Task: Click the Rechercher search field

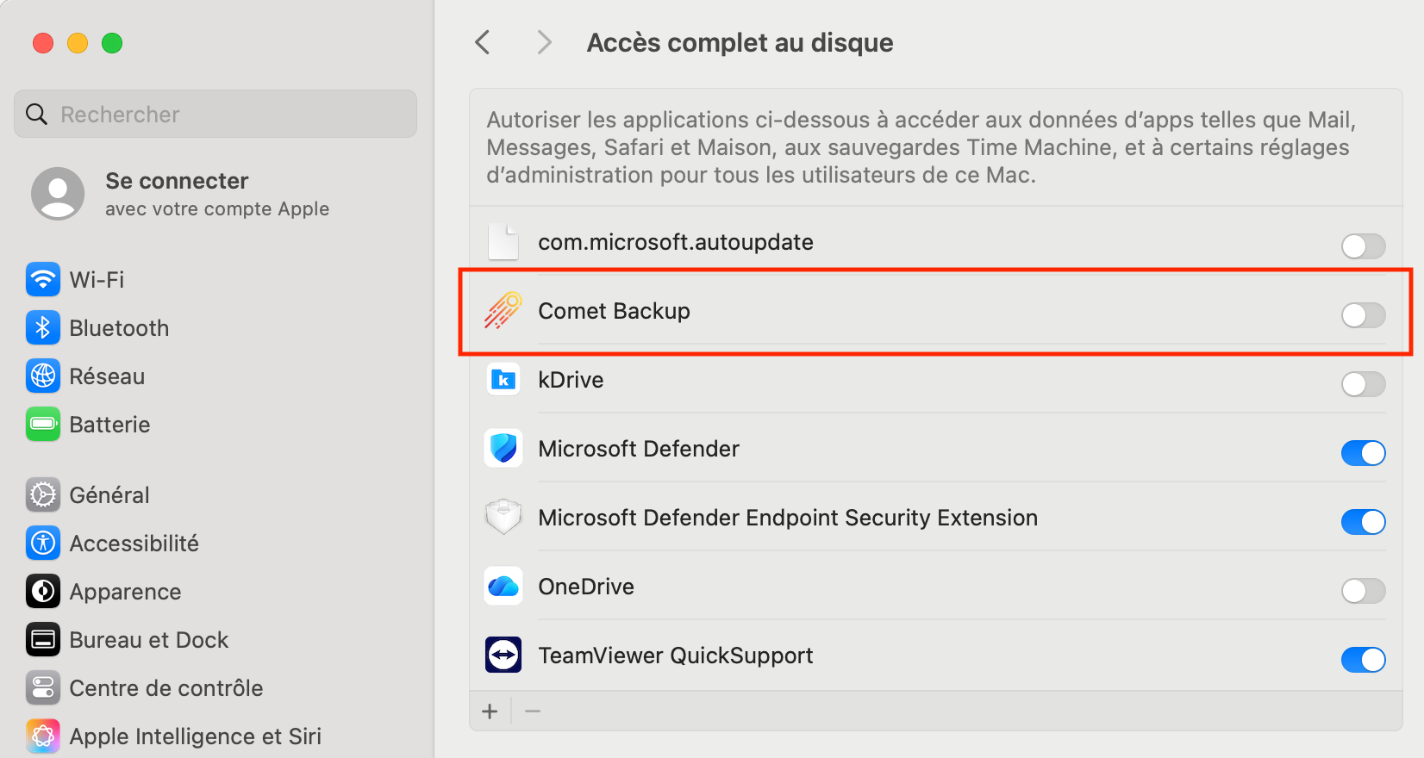Action: (215, 115)
